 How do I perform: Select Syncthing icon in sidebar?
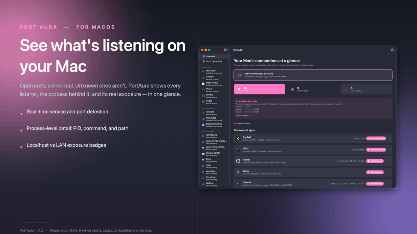[x=203, y=178]
